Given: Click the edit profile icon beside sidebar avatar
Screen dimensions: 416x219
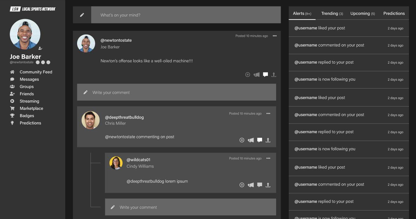Looking at the screenshot, I should pos(40,48).
